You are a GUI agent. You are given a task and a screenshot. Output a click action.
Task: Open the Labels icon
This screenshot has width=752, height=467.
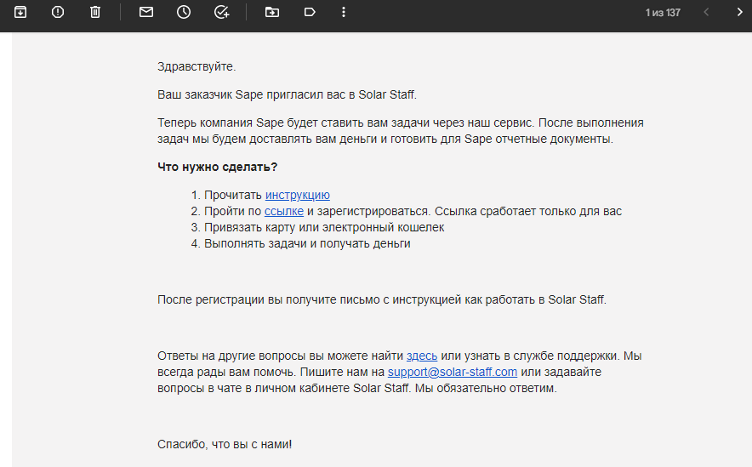[310, 12]
